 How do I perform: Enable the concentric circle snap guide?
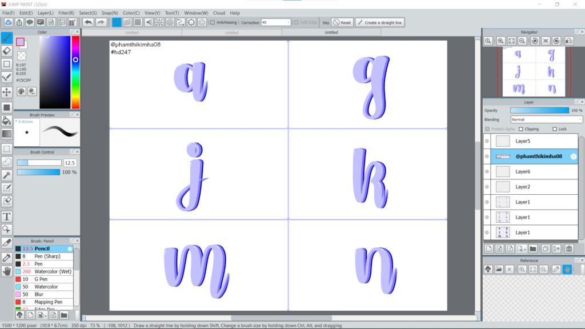[x=170, y=22]
